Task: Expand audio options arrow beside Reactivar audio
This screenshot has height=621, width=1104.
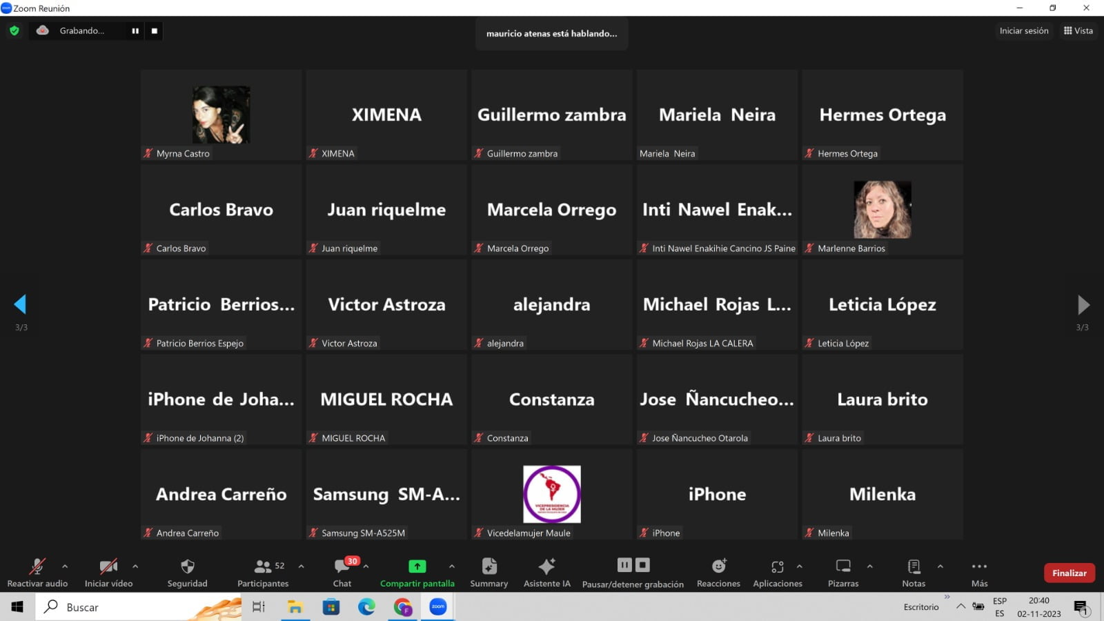Action: (65, 566)
